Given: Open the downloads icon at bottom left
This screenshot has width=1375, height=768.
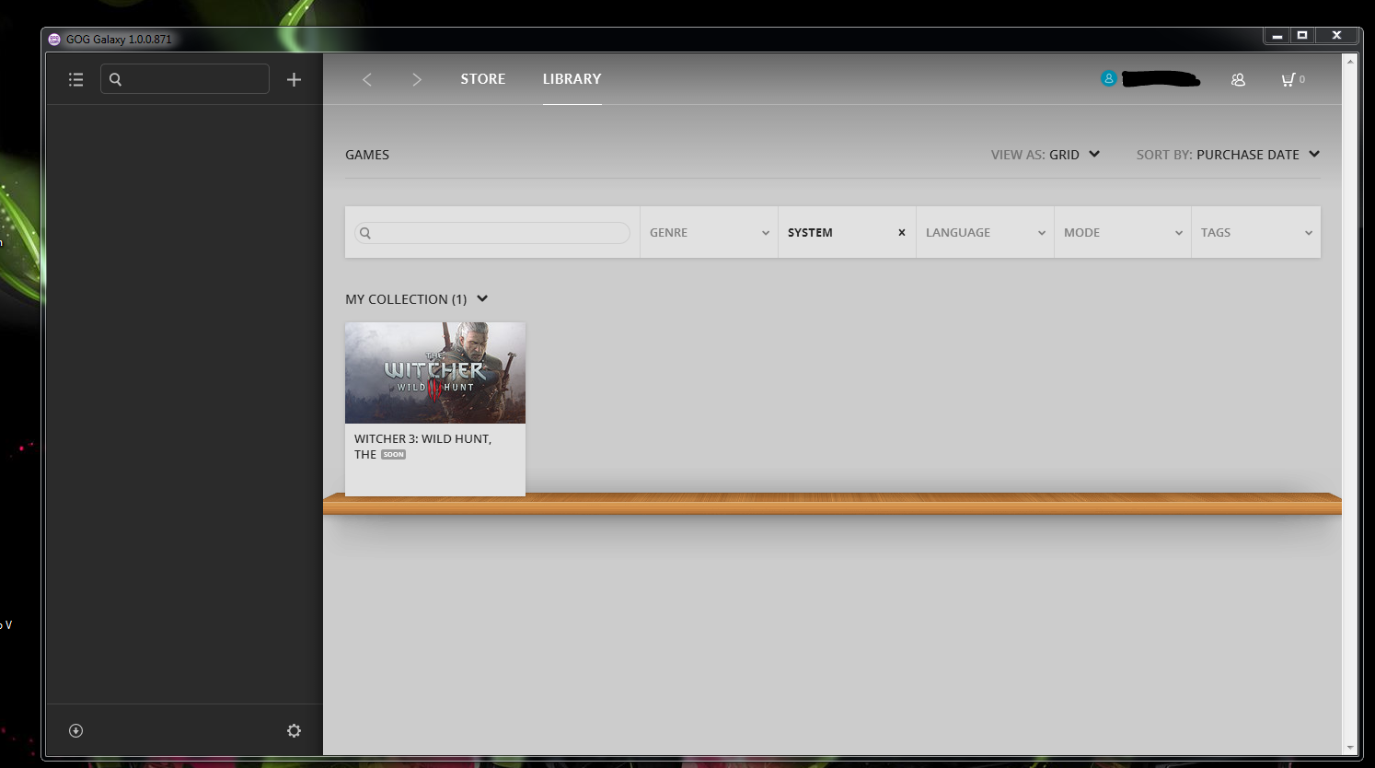Looking at the screenshot, I should [x=76, y=730].
